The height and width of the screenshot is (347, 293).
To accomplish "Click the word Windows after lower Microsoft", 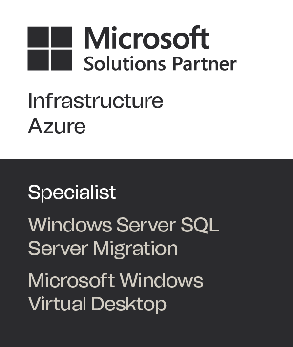I will tap(162, 281).
